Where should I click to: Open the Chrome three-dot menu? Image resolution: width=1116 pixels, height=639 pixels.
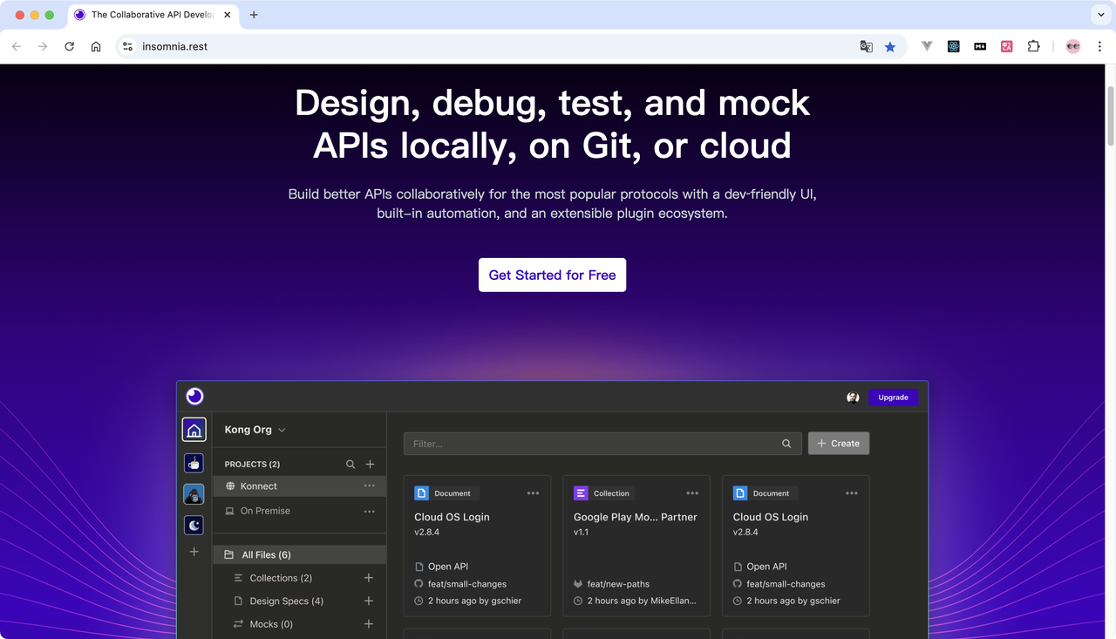click(x=1099, y=46)
